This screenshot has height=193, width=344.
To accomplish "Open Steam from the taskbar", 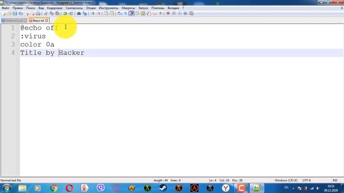I will [x=163, y=188].
